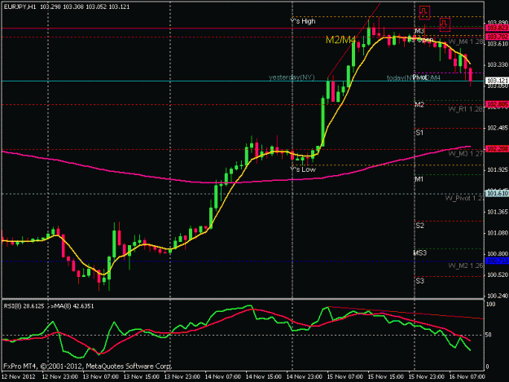Image resolution: width=509 pixels, height=382 pixels.
Task: Click the blue 100.713 price tag
Action: [x=498, y=261]
